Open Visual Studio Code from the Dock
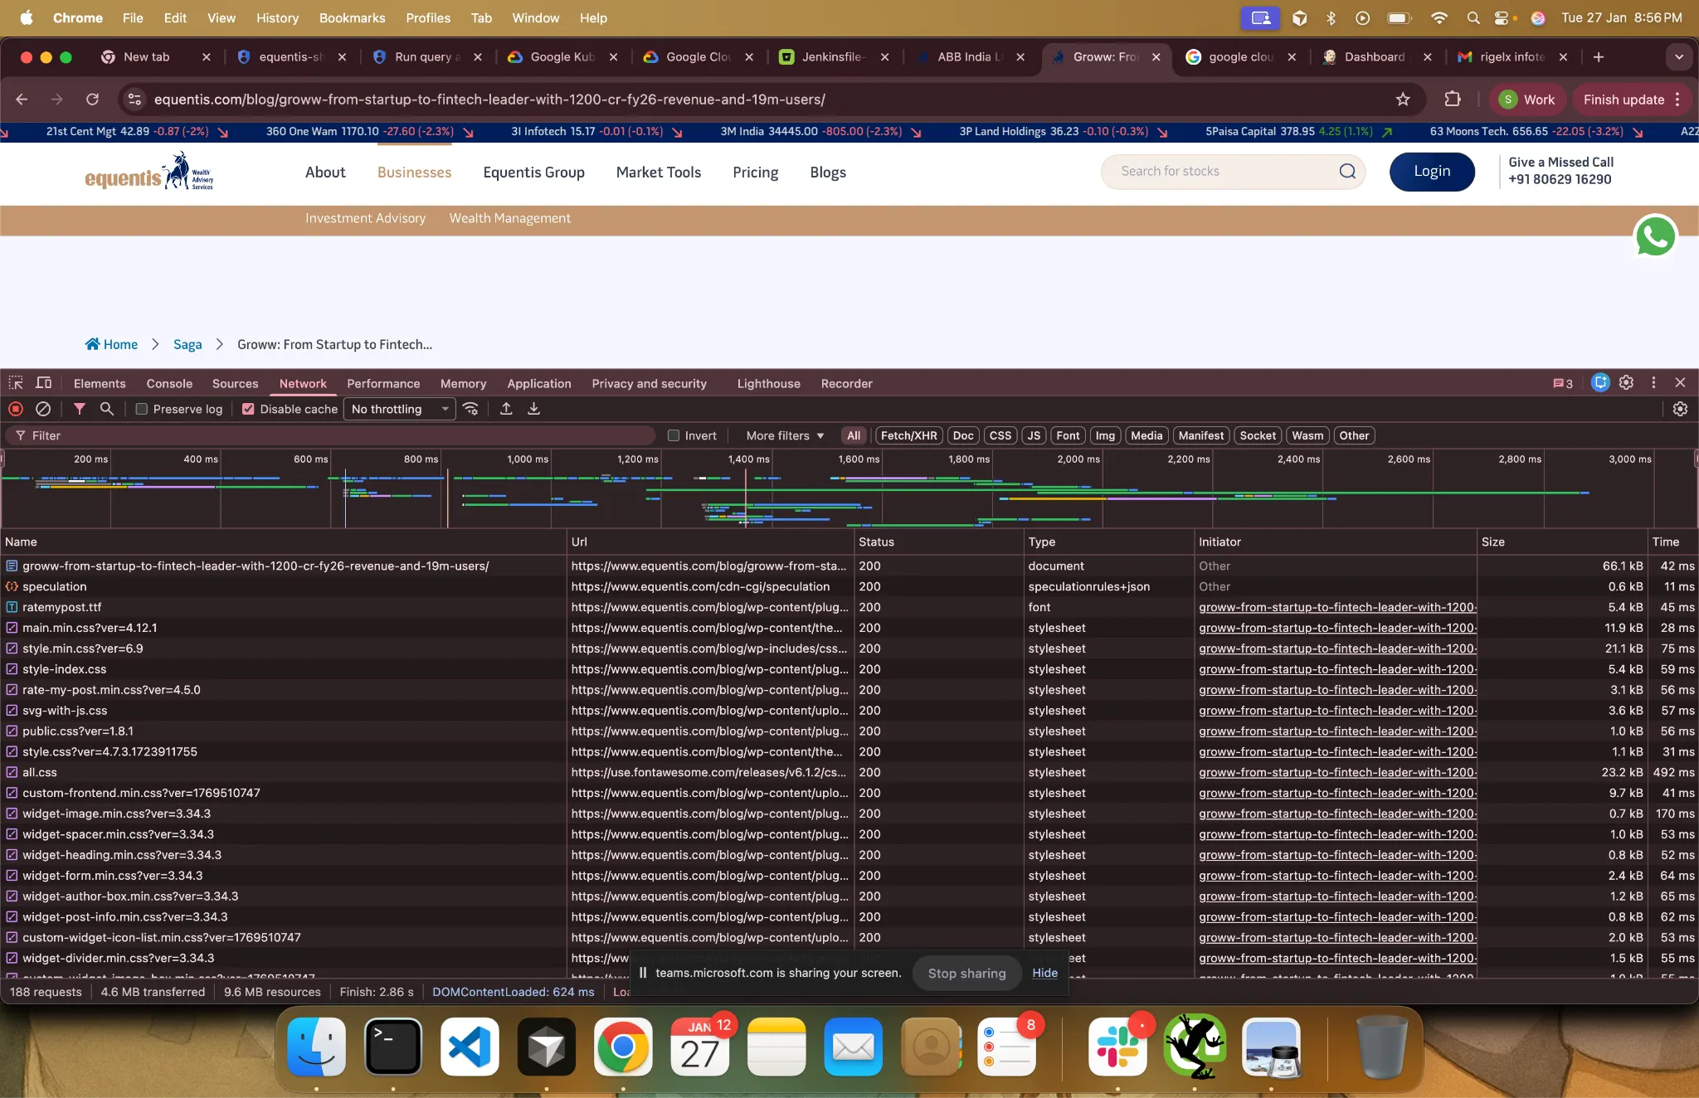Screen dimensions: 1699x1098 [x=470, y=1047]
